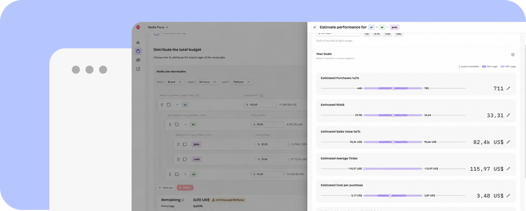Click the edit pencil for Estimated Cost per purchase
Screen dimensions: 526x211
pyautogui.click(x=508, y=196)
